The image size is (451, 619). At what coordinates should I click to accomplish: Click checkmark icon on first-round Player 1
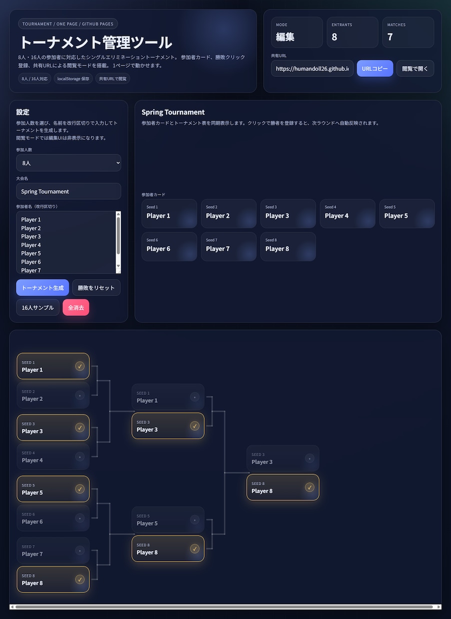coord(80,366)
